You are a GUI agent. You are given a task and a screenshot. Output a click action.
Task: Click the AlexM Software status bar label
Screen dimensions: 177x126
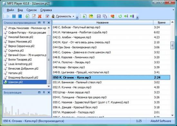pyautogui.click(x=161, y=121)
